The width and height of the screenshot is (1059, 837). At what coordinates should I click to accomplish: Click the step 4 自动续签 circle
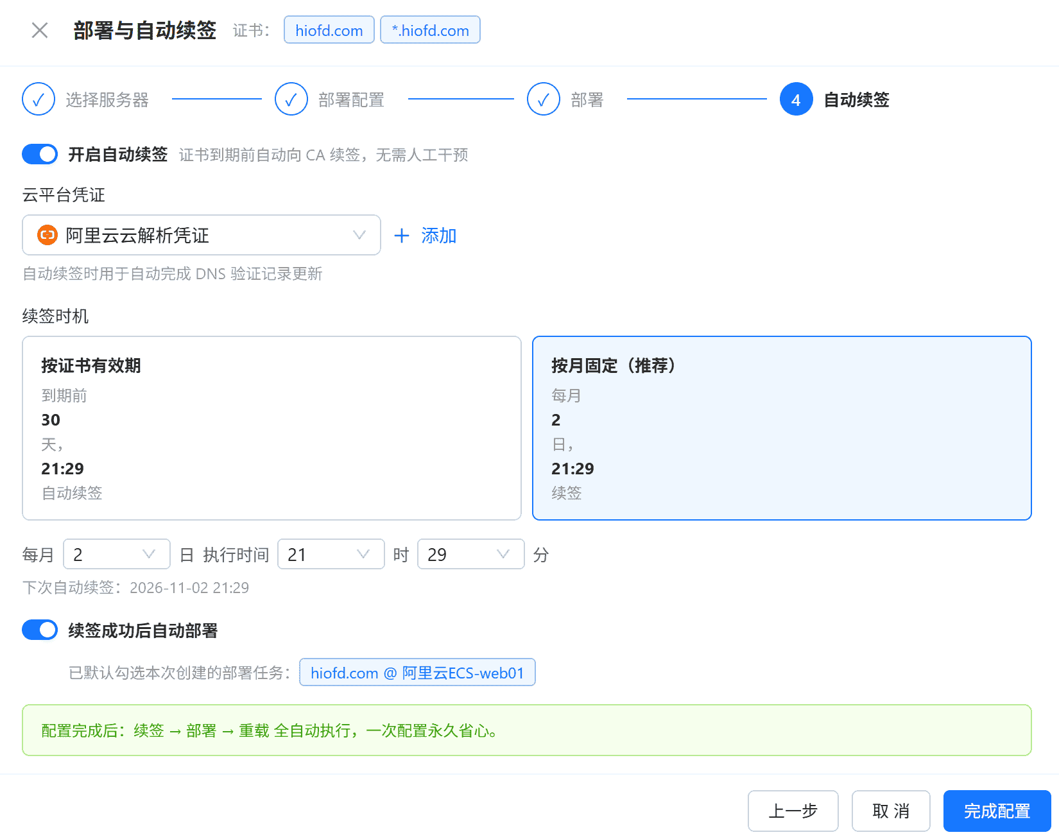tap(796, 99)
